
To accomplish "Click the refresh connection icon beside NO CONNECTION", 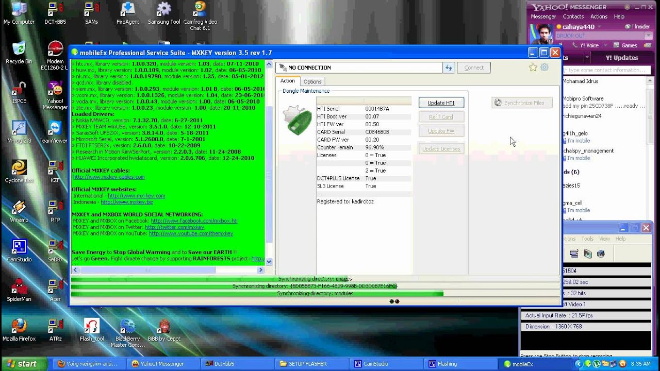I will click(x=449, y=68).
